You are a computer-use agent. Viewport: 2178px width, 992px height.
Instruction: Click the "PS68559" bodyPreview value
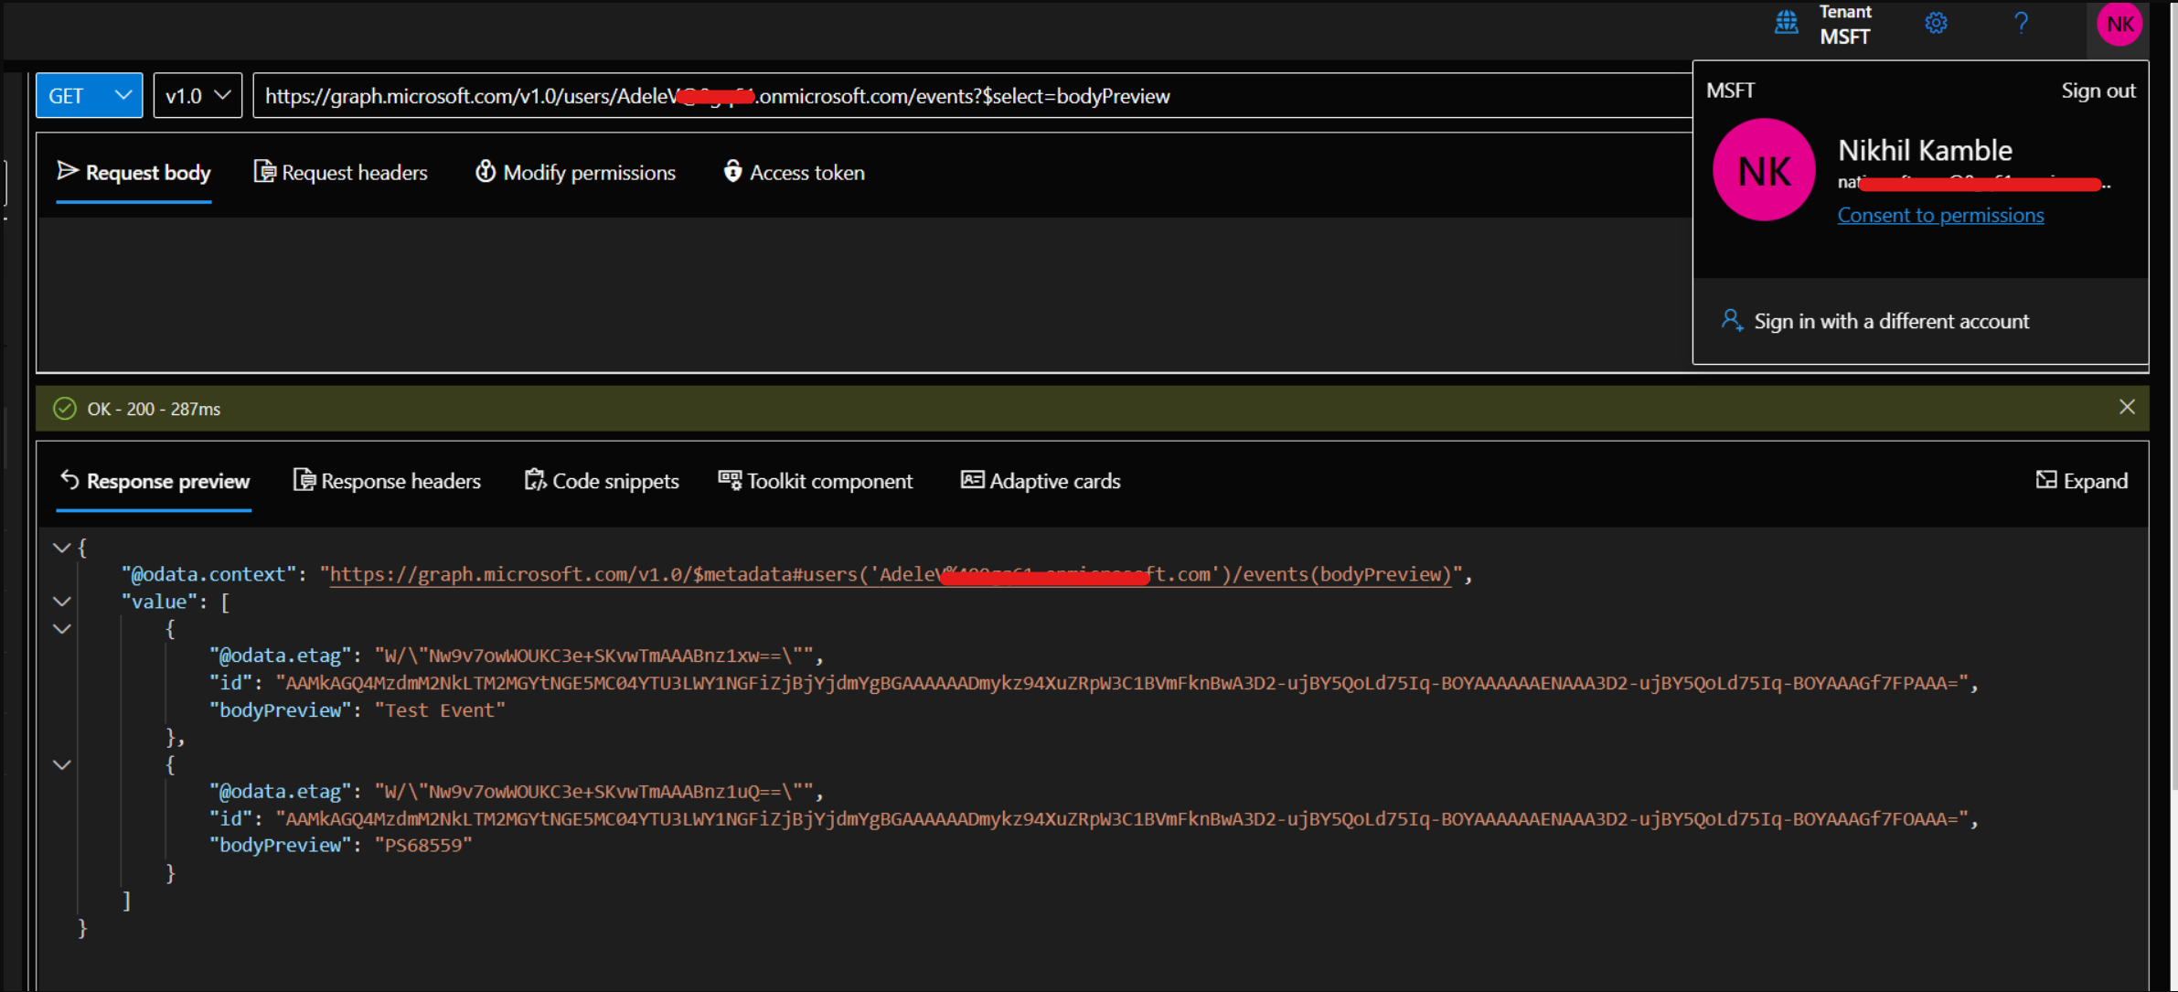[423, 846]
